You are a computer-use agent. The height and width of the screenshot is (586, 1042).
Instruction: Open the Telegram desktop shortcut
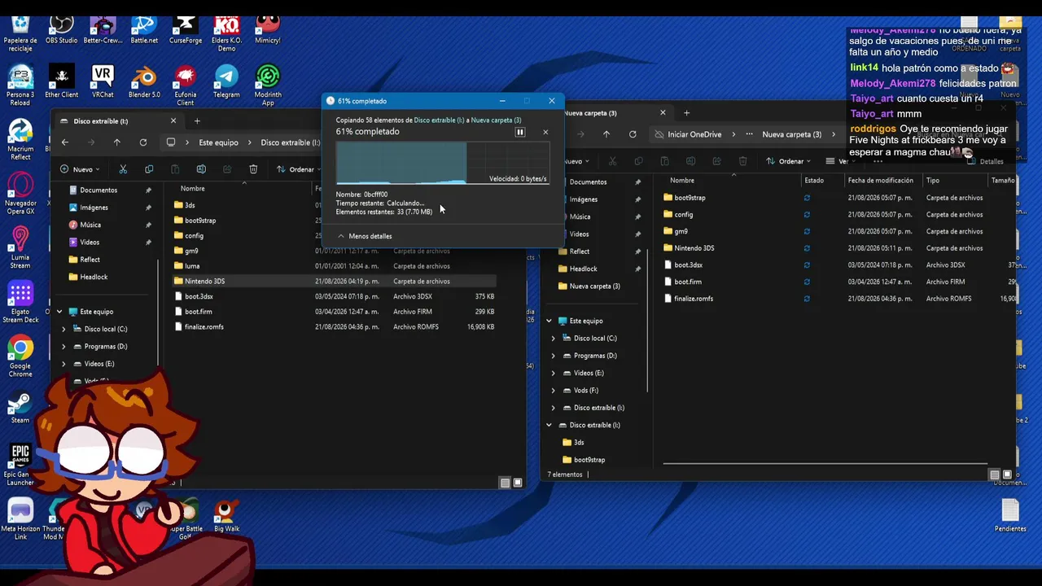[x=226, y=83]
